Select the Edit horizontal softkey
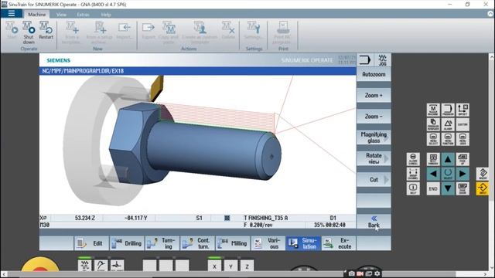 pos(91,243)
